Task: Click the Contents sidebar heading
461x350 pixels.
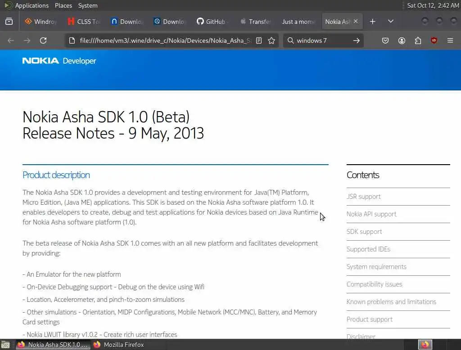Action: (x=363, y=175)
